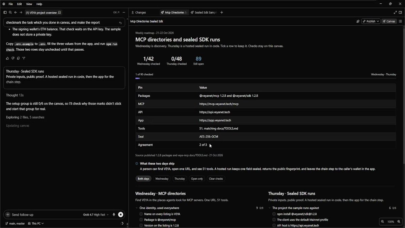
Task: Expand the canvas to fullscreen
Action: pos(395,12)
